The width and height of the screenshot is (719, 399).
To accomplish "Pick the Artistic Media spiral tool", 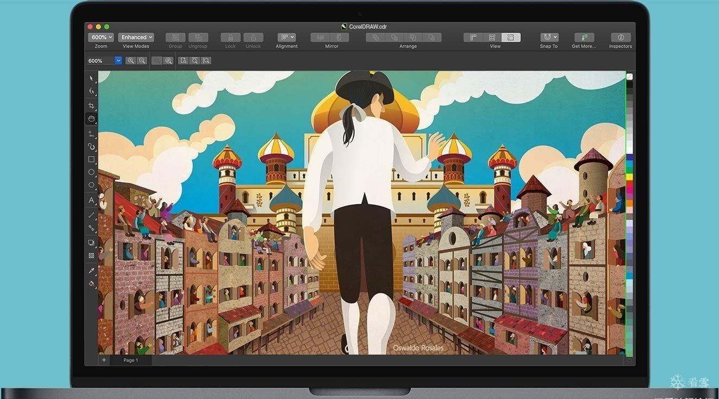I will point(91,146).
